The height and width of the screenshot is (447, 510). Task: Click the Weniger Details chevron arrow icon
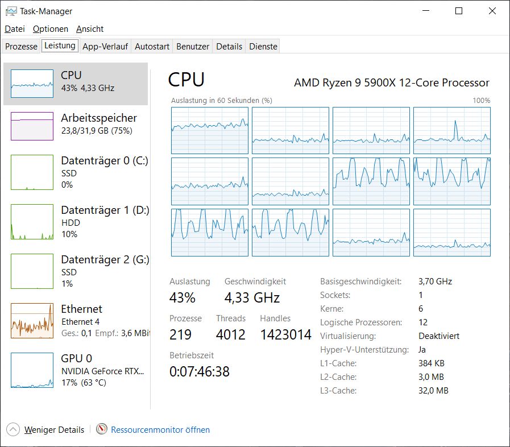tap(13, 429)
